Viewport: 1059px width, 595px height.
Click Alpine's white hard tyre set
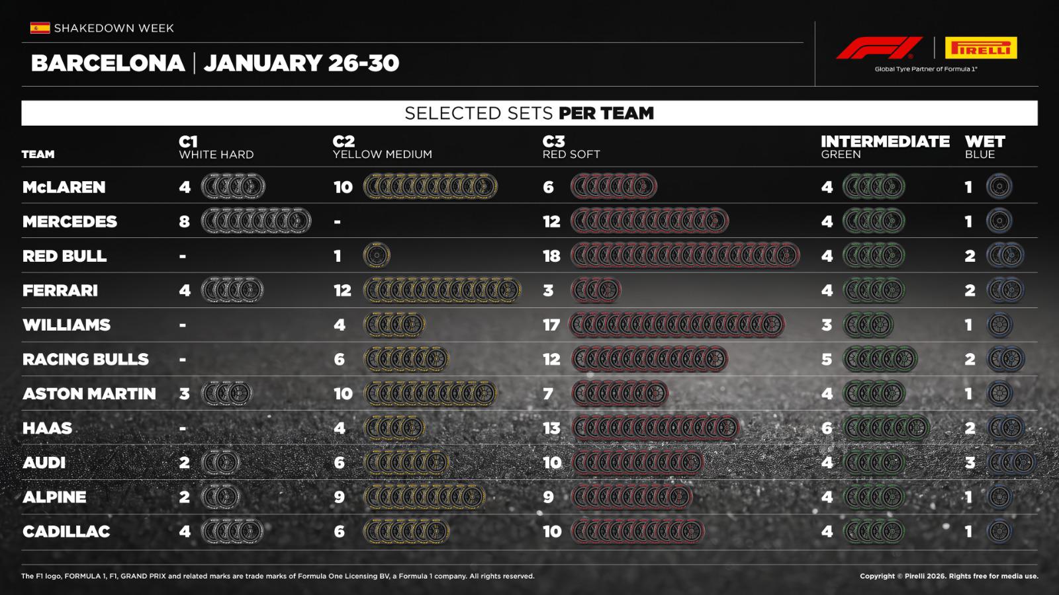coord(220,497)
